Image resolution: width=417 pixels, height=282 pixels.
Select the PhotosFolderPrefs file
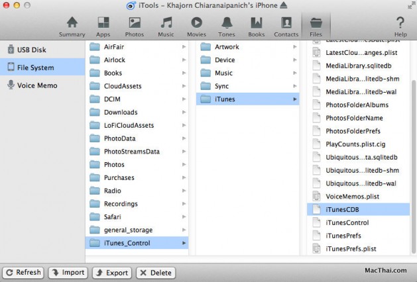(358, 131)
